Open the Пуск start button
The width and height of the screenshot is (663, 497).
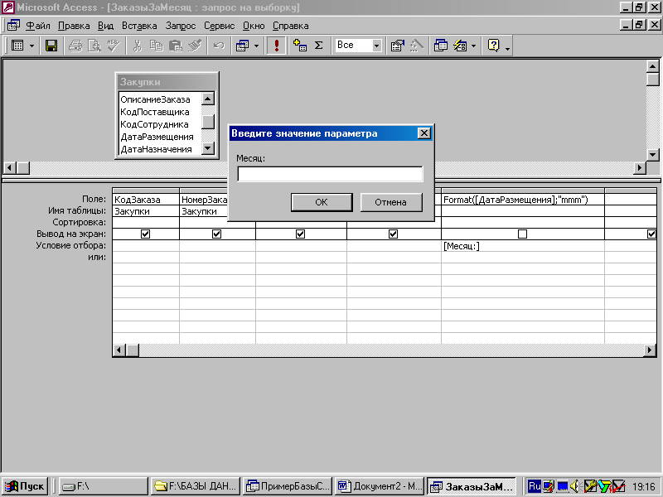click(x=25, y=486)
